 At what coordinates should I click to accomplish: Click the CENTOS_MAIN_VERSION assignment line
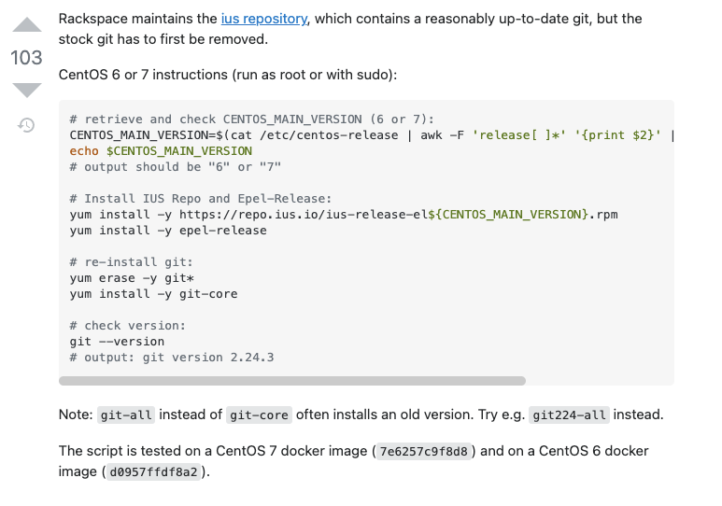pyautogui.click(x=372, y=135)
